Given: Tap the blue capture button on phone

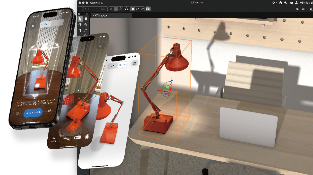Looking at the screenshot, I should 33,113.
